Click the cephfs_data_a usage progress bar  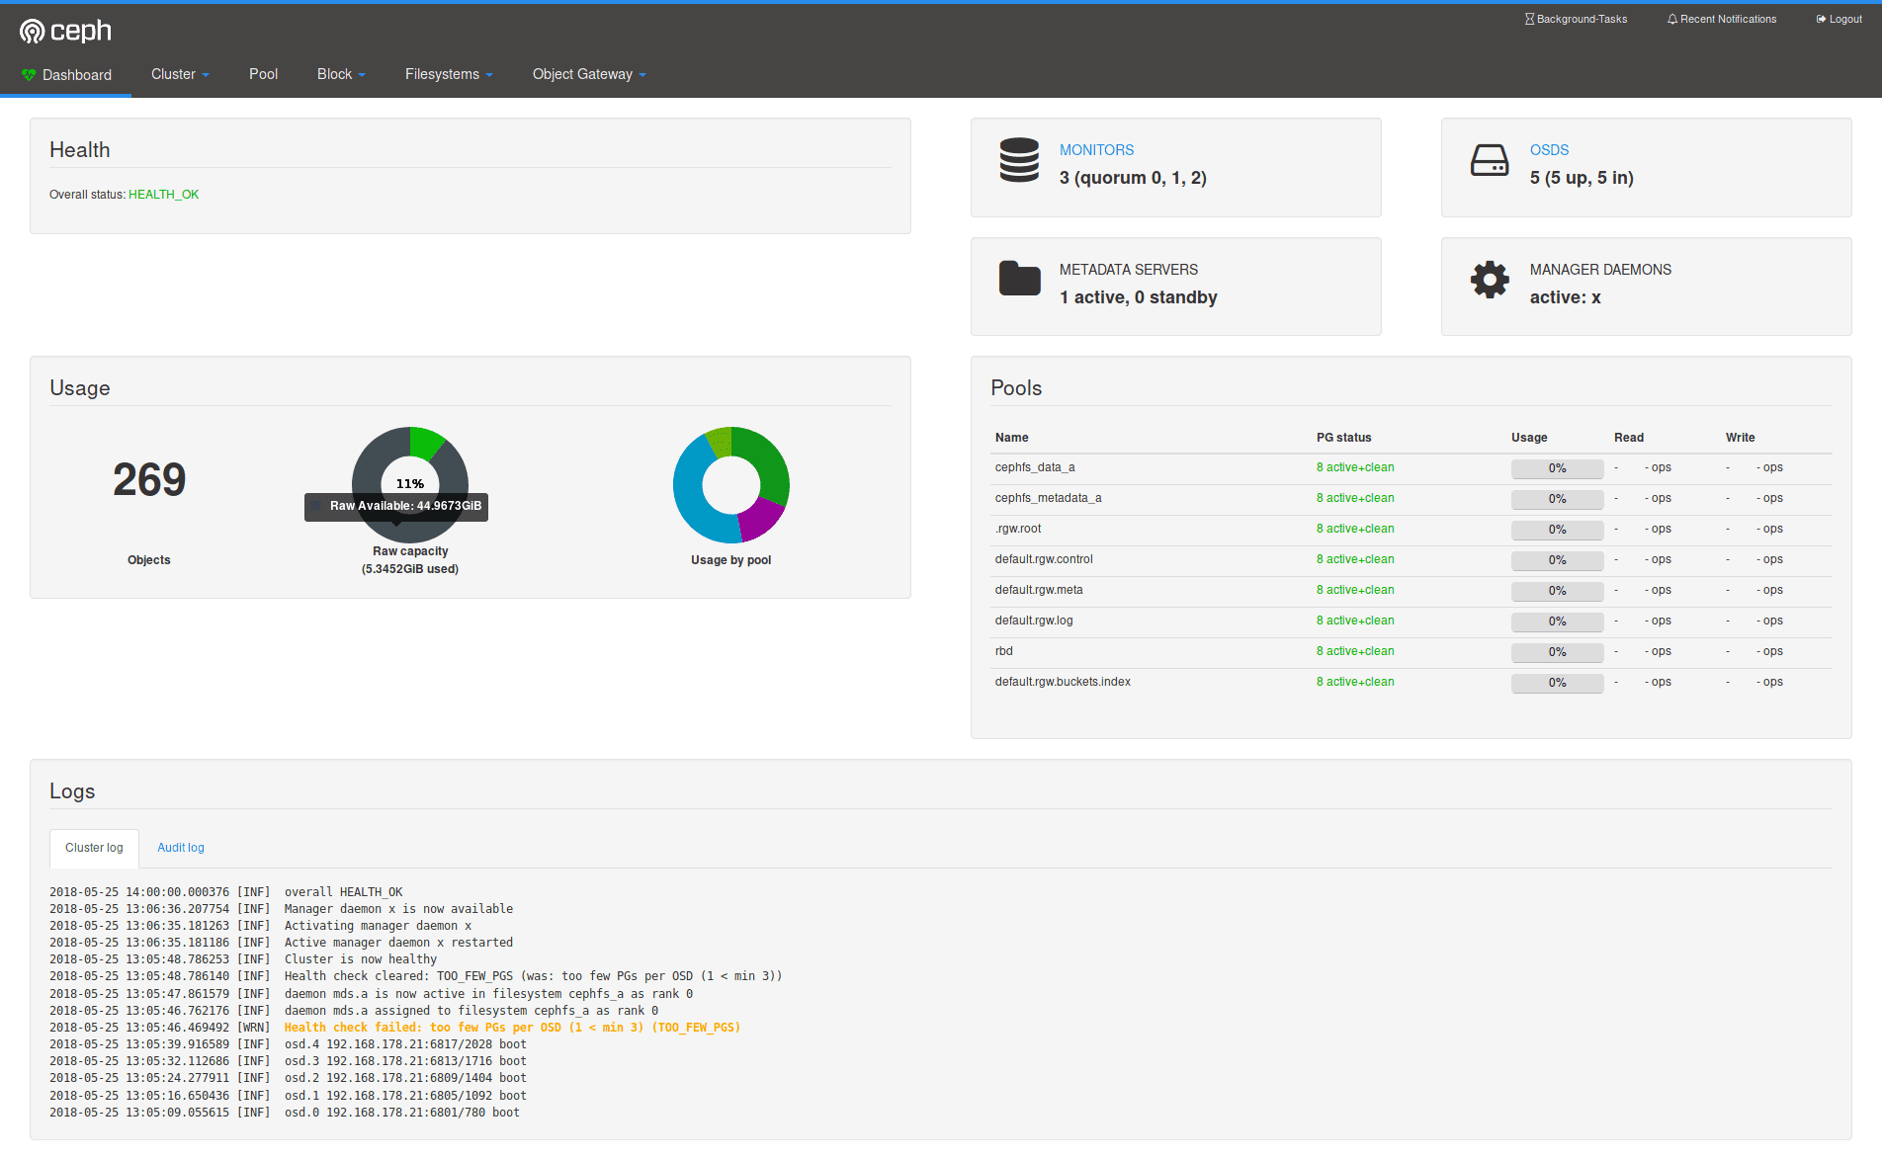click(1557, 468)
